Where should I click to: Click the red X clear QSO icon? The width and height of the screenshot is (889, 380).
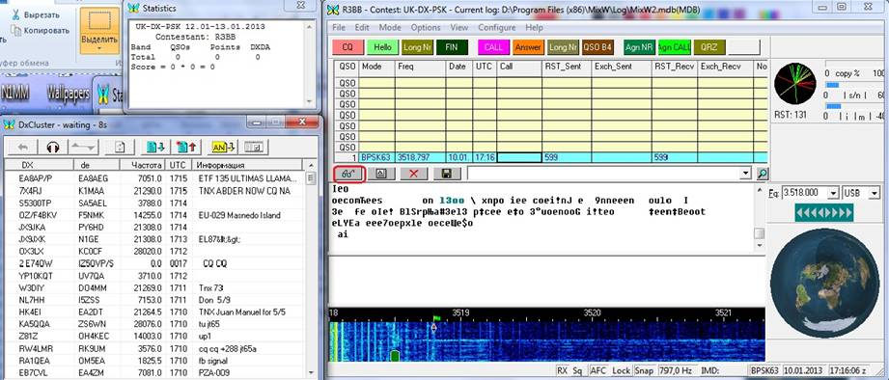414,174
